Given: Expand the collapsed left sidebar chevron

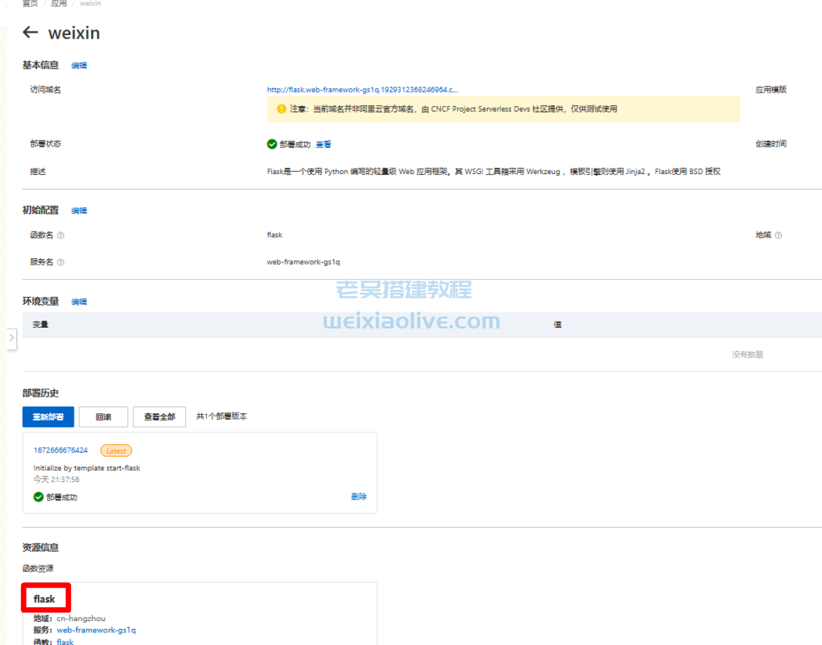Looking at the screenshot, I should [x=11, y=338].
